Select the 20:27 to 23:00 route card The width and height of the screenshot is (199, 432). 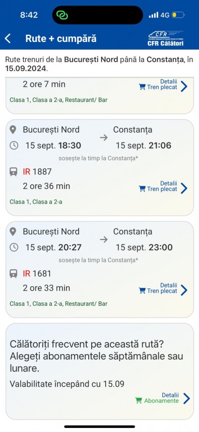(100, 269)
